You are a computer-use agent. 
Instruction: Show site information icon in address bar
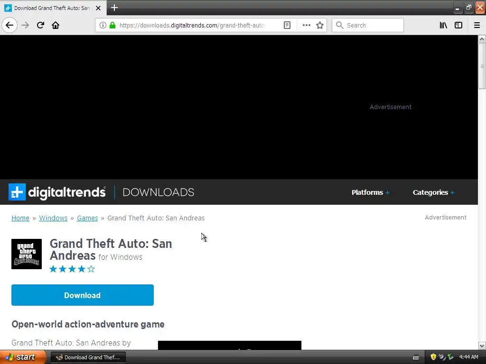click(103, 25)
